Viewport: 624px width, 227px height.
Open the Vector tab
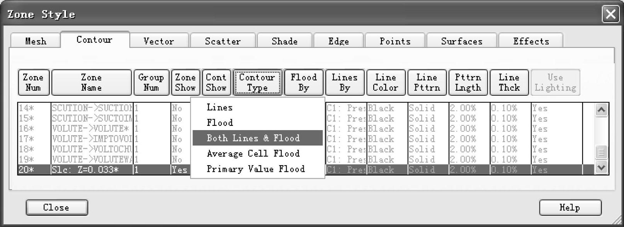point(159,41)
